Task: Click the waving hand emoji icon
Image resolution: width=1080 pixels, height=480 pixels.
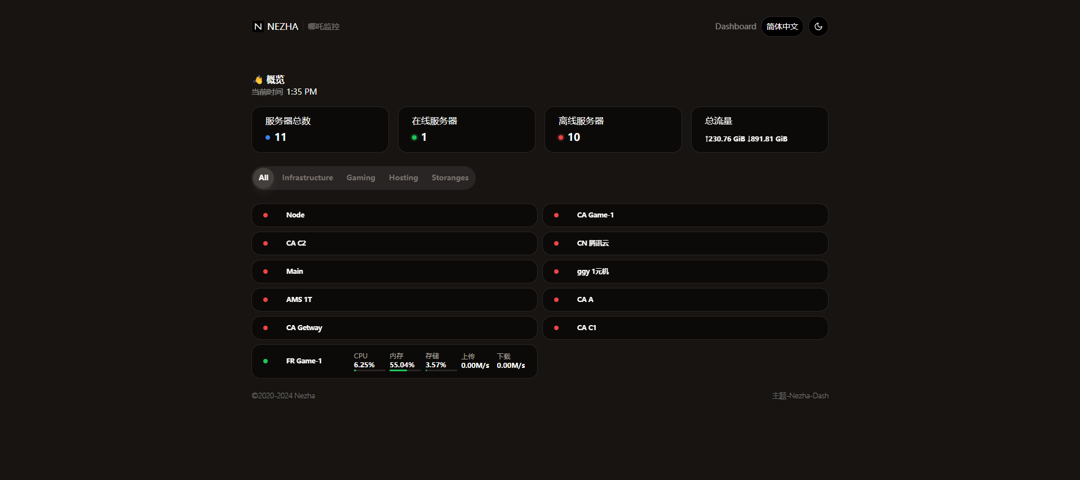Action: click(258, 79)
